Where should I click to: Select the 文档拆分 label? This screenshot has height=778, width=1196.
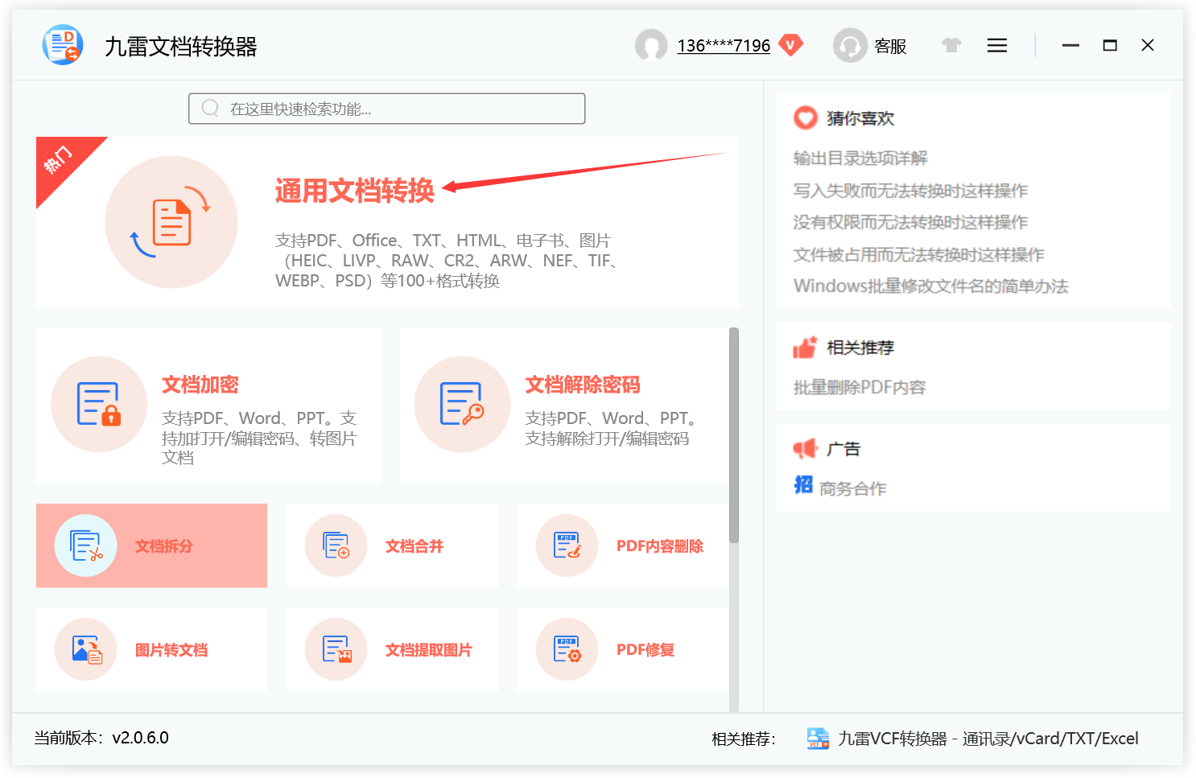coord(164,546)
